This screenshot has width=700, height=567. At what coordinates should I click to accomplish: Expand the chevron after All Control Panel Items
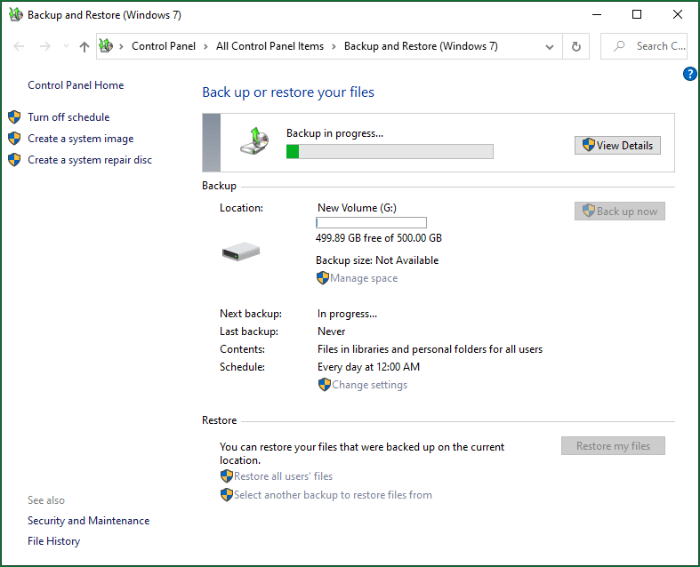pos(334,46)
